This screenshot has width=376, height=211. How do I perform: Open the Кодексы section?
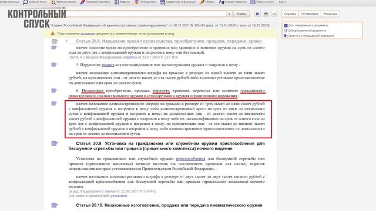point(122,2)
